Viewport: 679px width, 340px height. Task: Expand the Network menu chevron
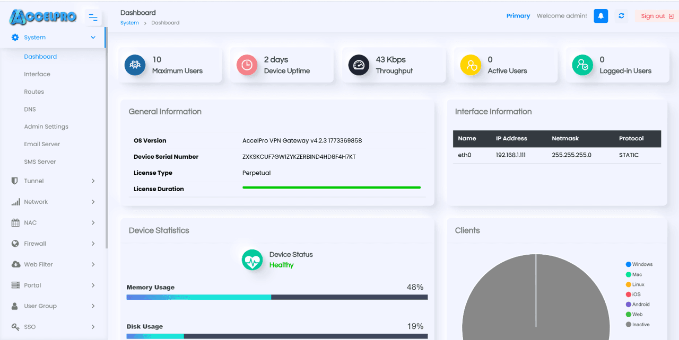[93, 202]
